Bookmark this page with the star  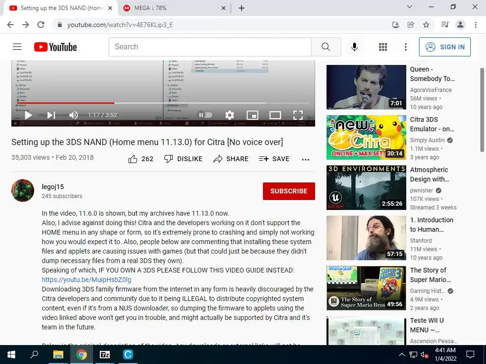[x=426, y=25]
